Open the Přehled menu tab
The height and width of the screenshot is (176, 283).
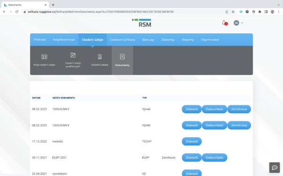coord(39,39)
